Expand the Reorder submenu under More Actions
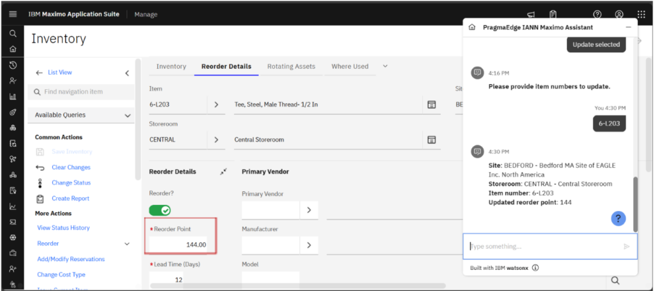 [127, 244]
